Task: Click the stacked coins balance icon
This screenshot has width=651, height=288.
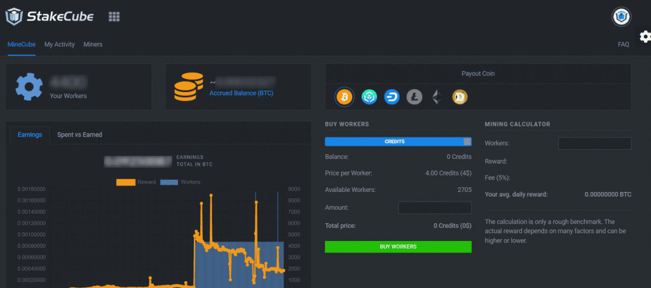Action: (x=188, y=86)
